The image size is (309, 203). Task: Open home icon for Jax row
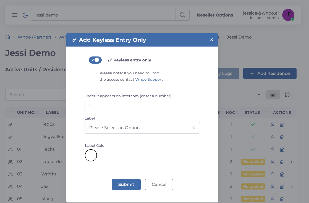pyautogui.click(x=282, y=187)
